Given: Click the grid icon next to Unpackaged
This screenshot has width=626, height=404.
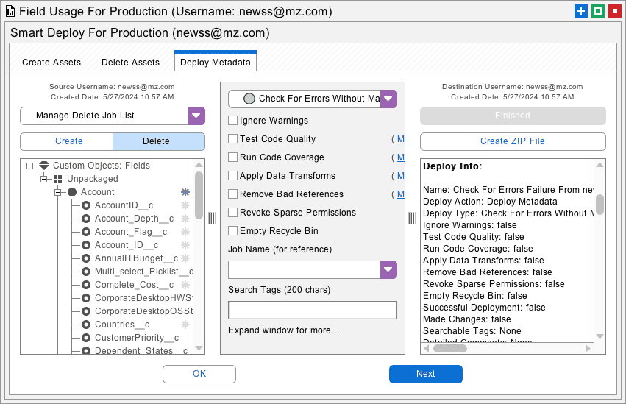Looking at the screenshot, I should 57,179.
